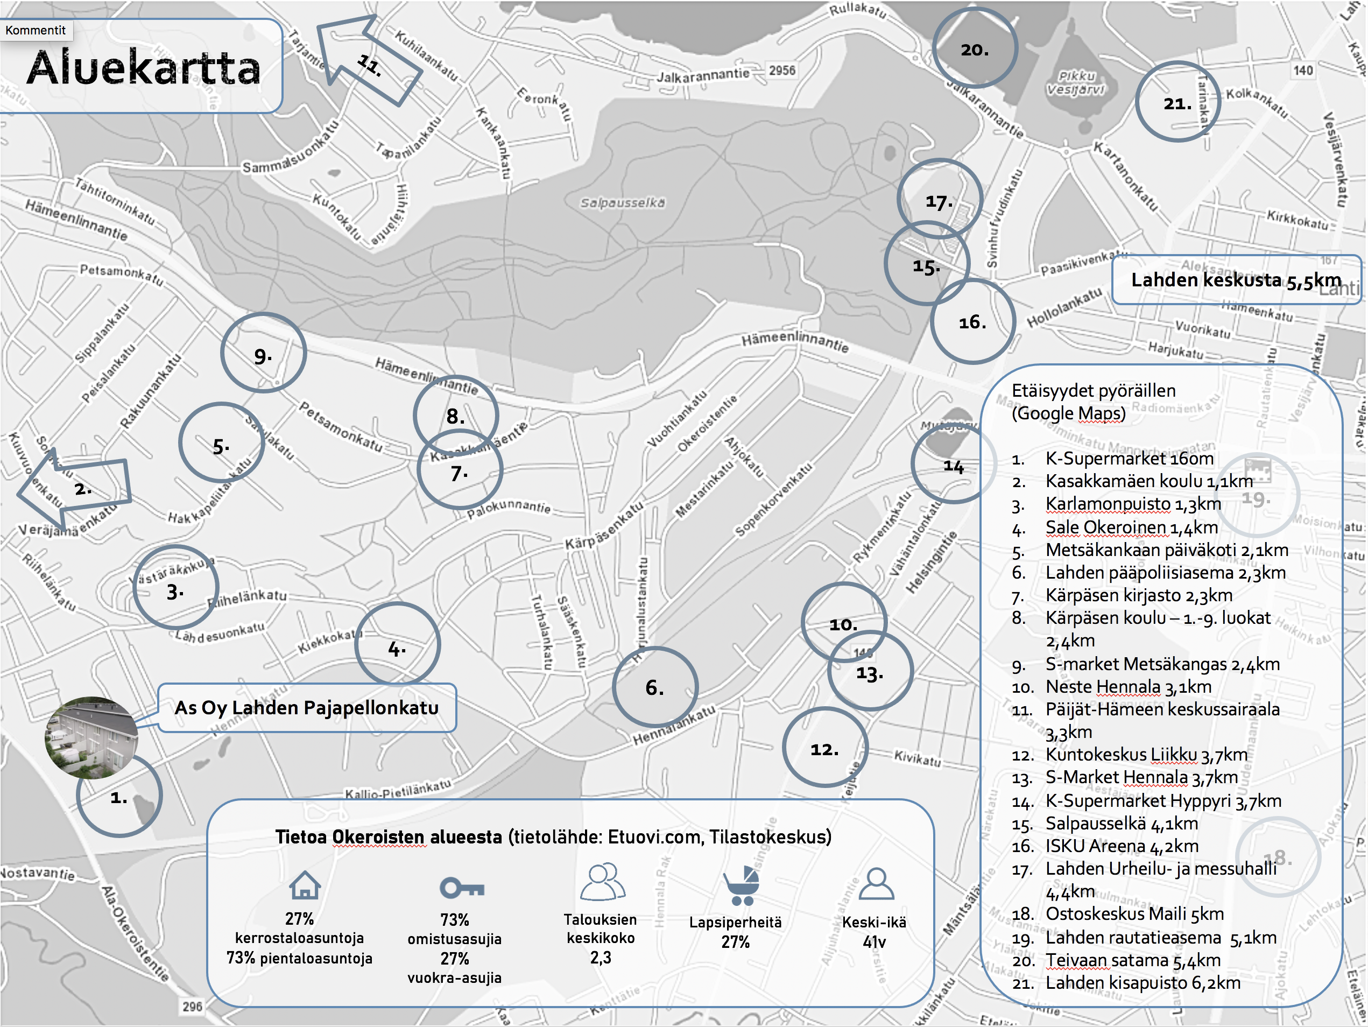The image size is (1368, 1027).
Task: Click map marker circle 21.
Action: (x=1177, y=101)
